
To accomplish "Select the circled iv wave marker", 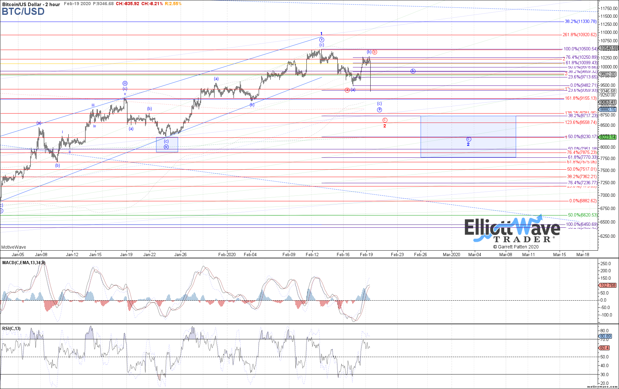I will pyautogui.click(x=166, y=147).
